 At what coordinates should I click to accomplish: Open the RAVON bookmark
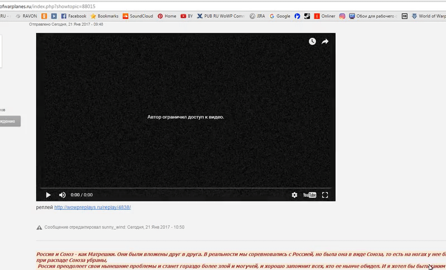coord(26,16)
